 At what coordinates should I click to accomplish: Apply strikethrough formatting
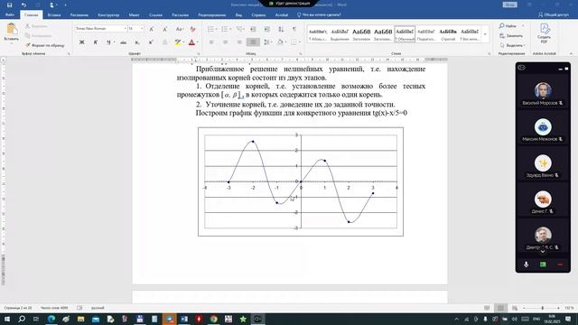point(123,42)
